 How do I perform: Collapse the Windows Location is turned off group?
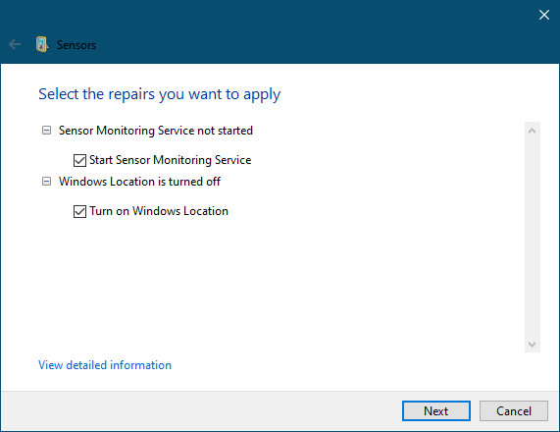(46, 182)
